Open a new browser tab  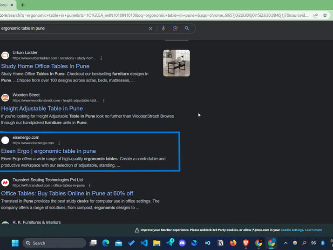(x=23, y=5)
